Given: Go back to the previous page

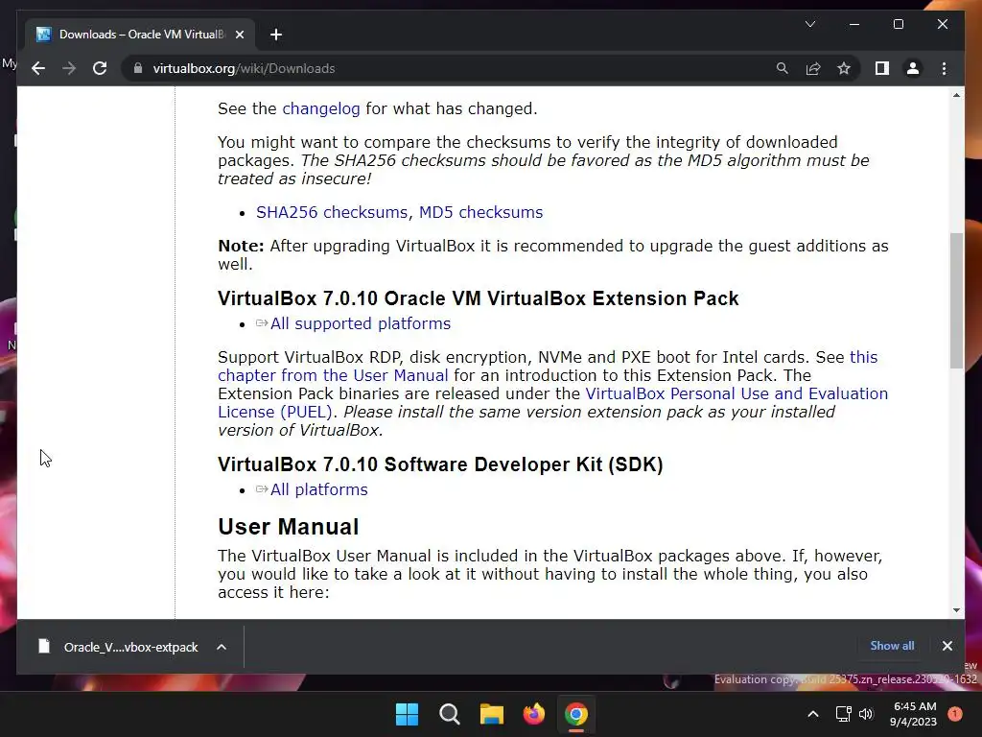Looking at the screenshot, I should pyautogui.click(x=38, y=68).
